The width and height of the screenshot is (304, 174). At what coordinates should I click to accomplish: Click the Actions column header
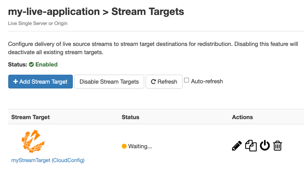(242, 117)
